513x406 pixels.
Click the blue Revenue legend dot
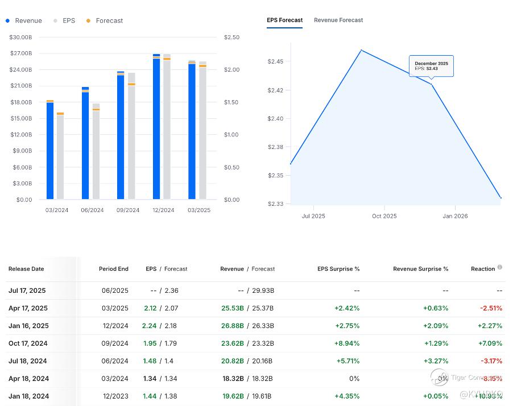[x=7, y=20]
